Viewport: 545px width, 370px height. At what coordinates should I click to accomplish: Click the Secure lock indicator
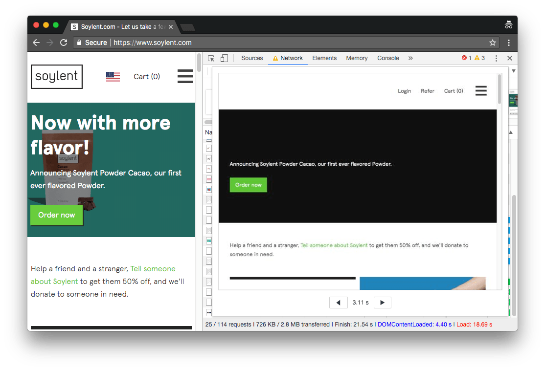click(x=92, y=43)
